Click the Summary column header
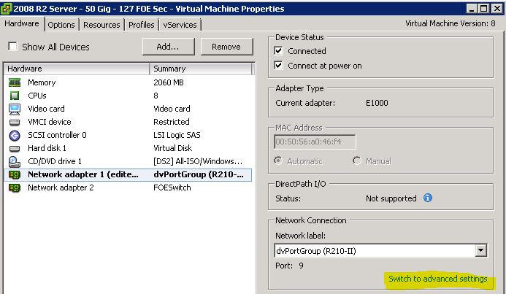Screen dimensions: 506x294 (x=200, y=69)
